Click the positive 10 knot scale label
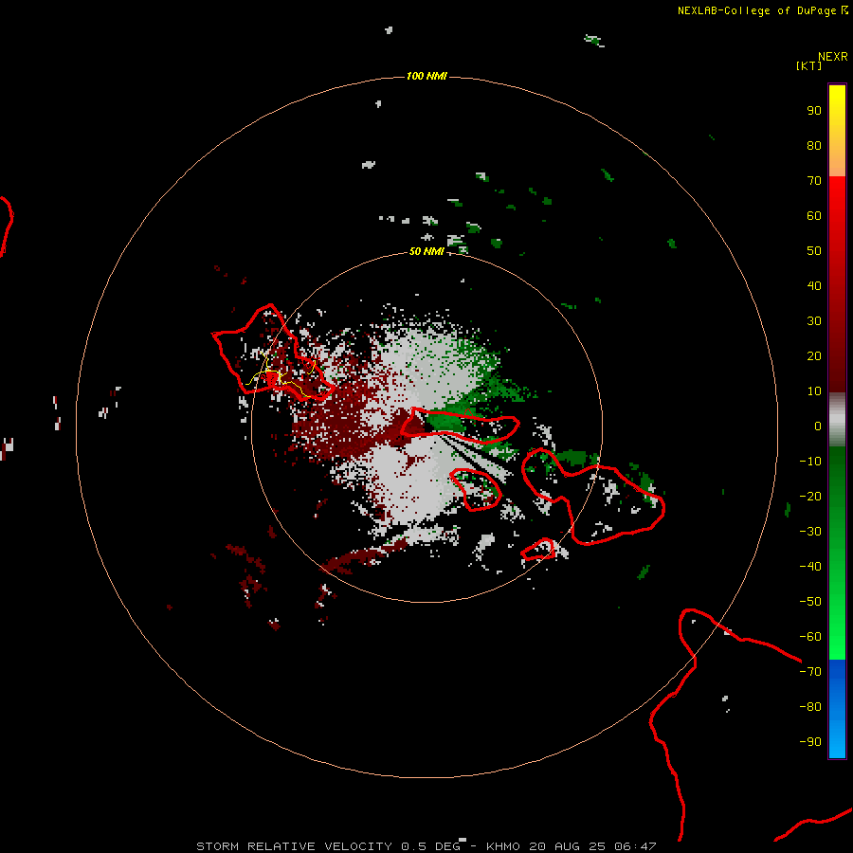The height and width of the screenshot is (853, 853). (814, 391)
